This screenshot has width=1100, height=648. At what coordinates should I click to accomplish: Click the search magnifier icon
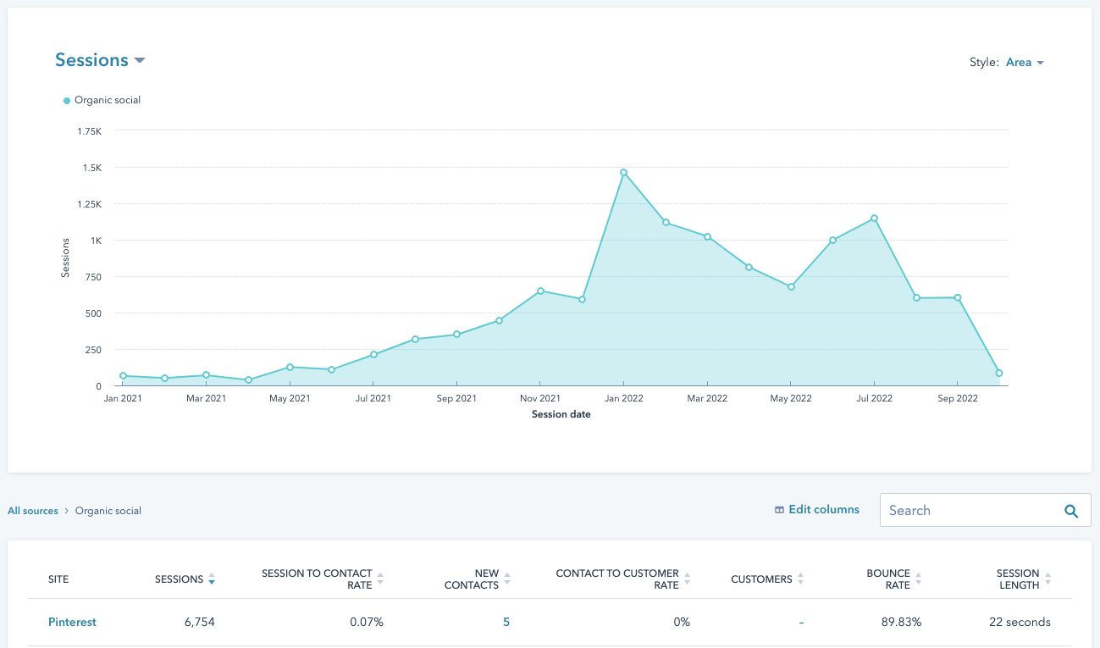coord(1071,511)
